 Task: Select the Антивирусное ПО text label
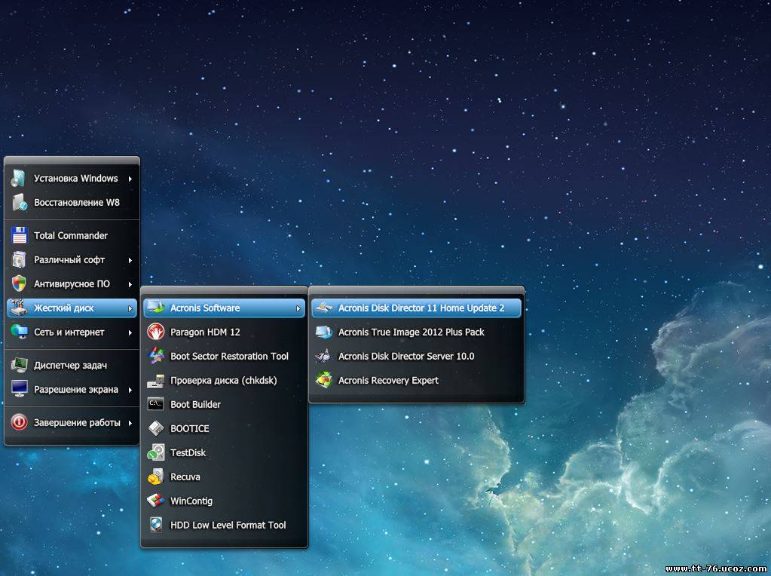click(72, 283)
